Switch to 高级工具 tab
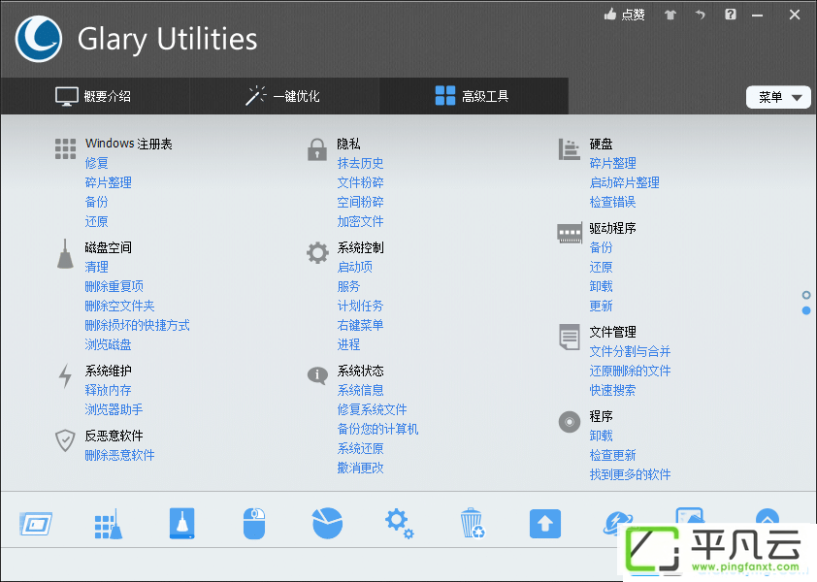817x582 pixels. click(473, 96)
